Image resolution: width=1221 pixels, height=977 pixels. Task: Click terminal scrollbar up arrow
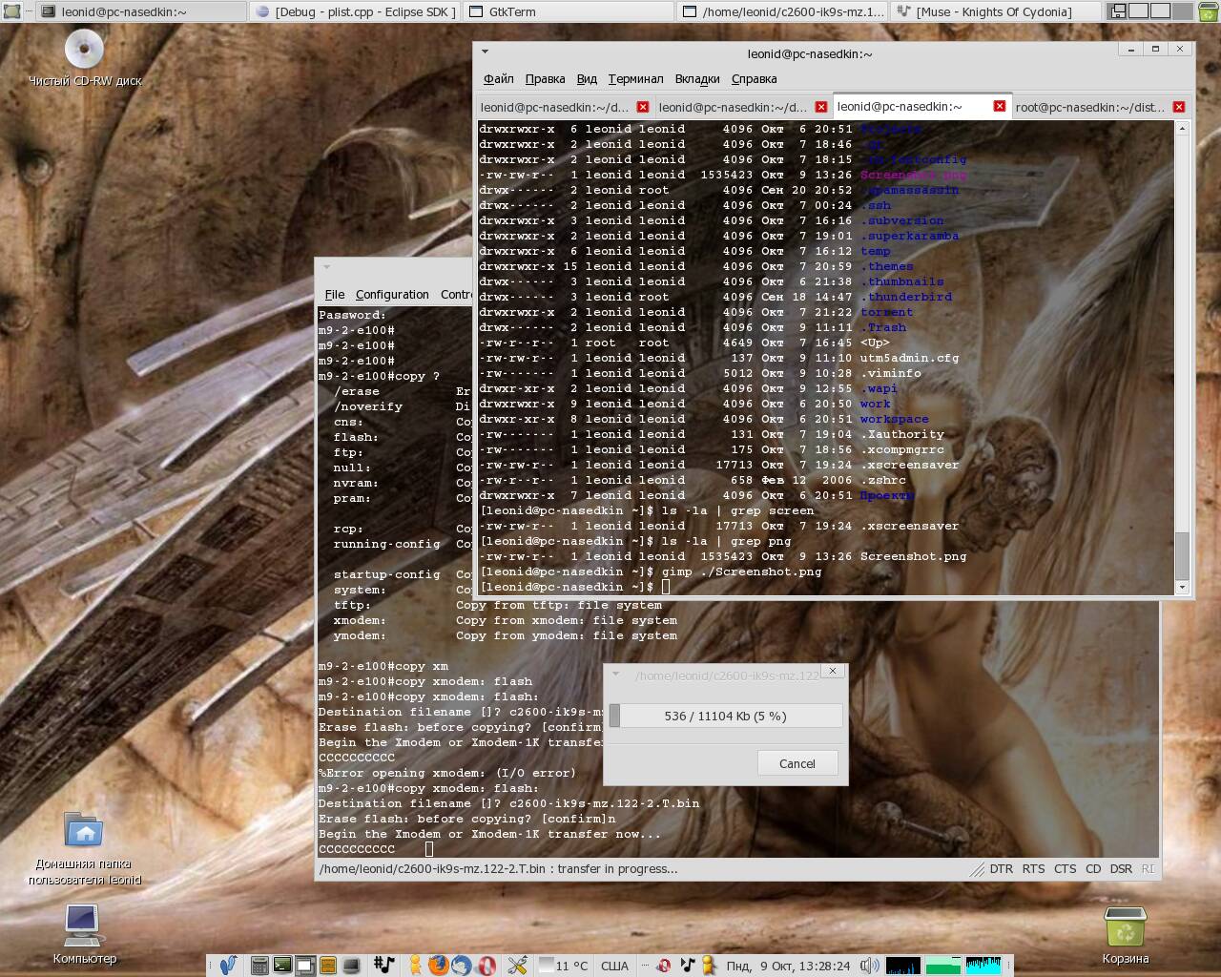tap(1182, 128)
